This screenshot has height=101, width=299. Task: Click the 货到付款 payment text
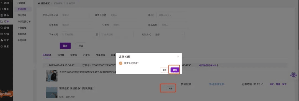pos(186,84)
